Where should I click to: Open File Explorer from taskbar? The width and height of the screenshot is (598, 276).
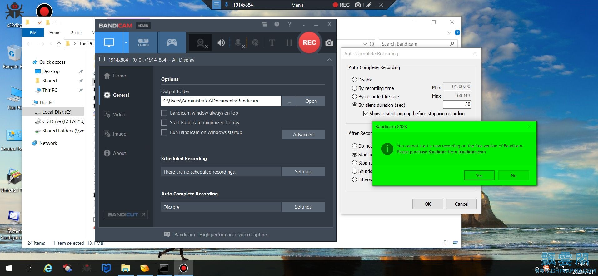coord(126,268)
